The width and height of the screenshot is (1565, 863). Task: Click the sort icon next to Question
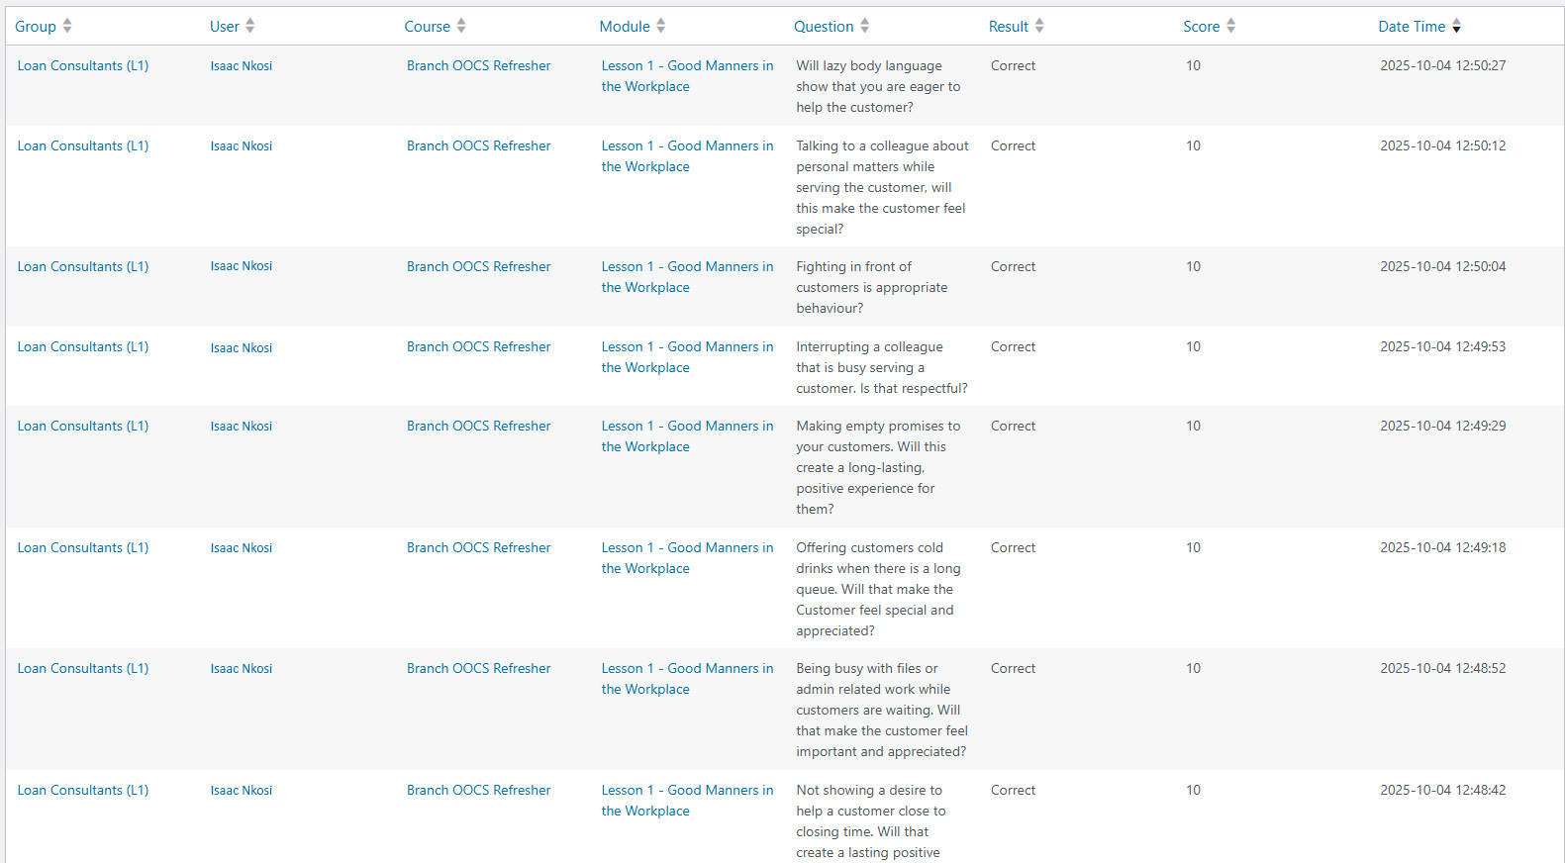tap(865, 27)
